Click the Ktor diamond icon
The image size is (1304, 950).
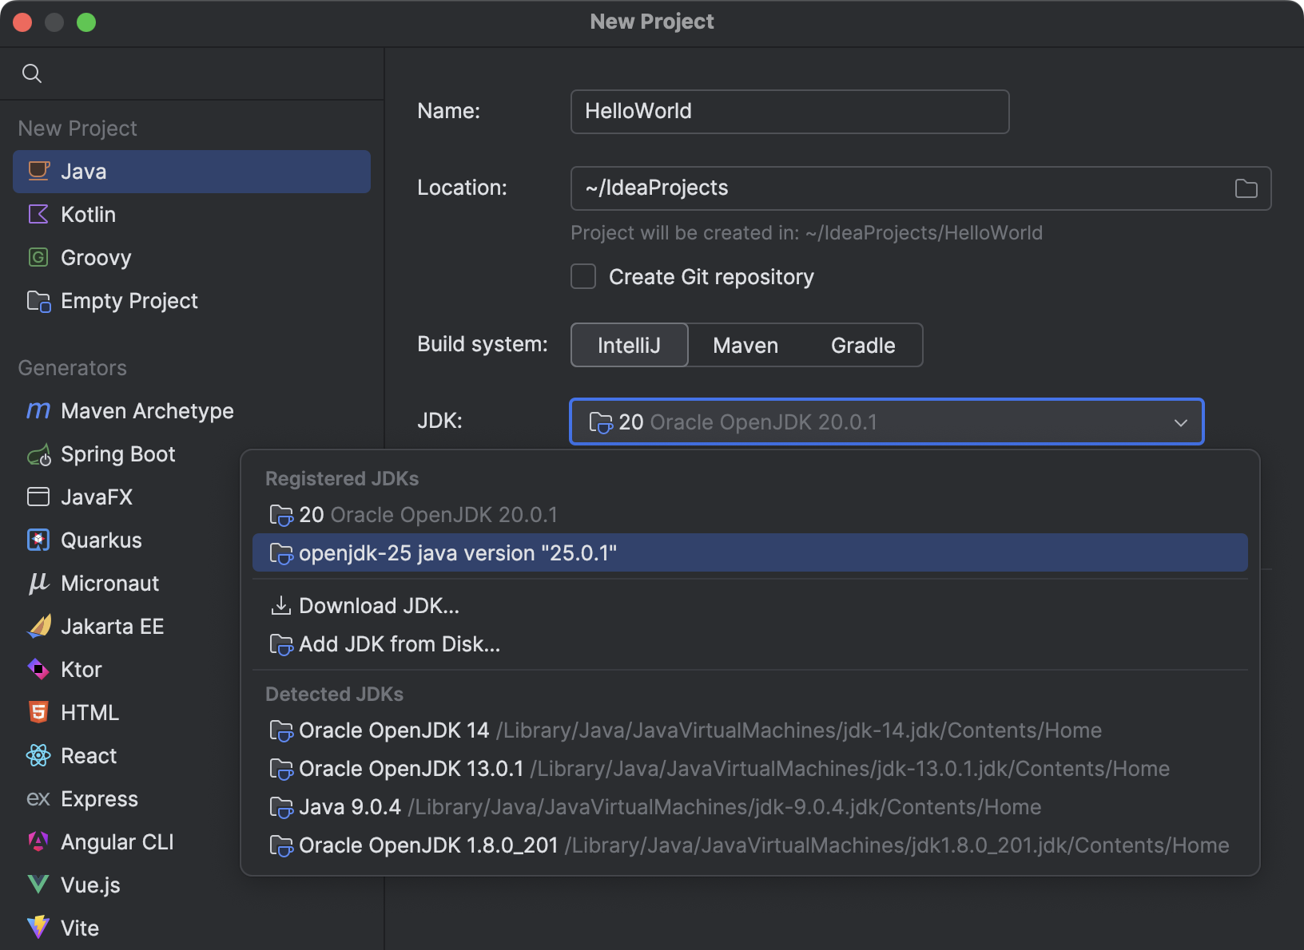38,669
